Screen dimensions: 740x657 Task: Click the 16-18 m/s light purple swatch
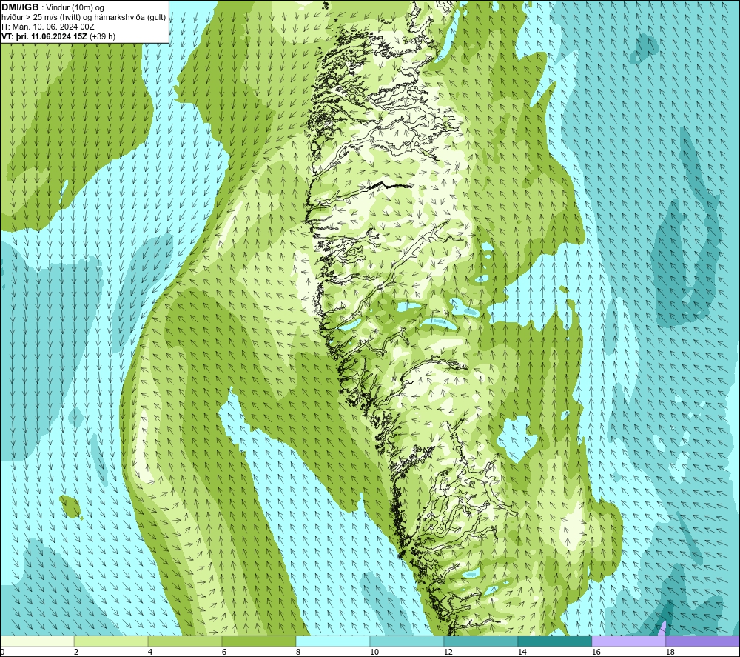tap(628, 641)
